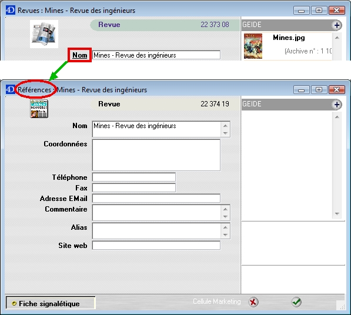Click the Alias field down scroll arrow

click(x=225, y=235)
